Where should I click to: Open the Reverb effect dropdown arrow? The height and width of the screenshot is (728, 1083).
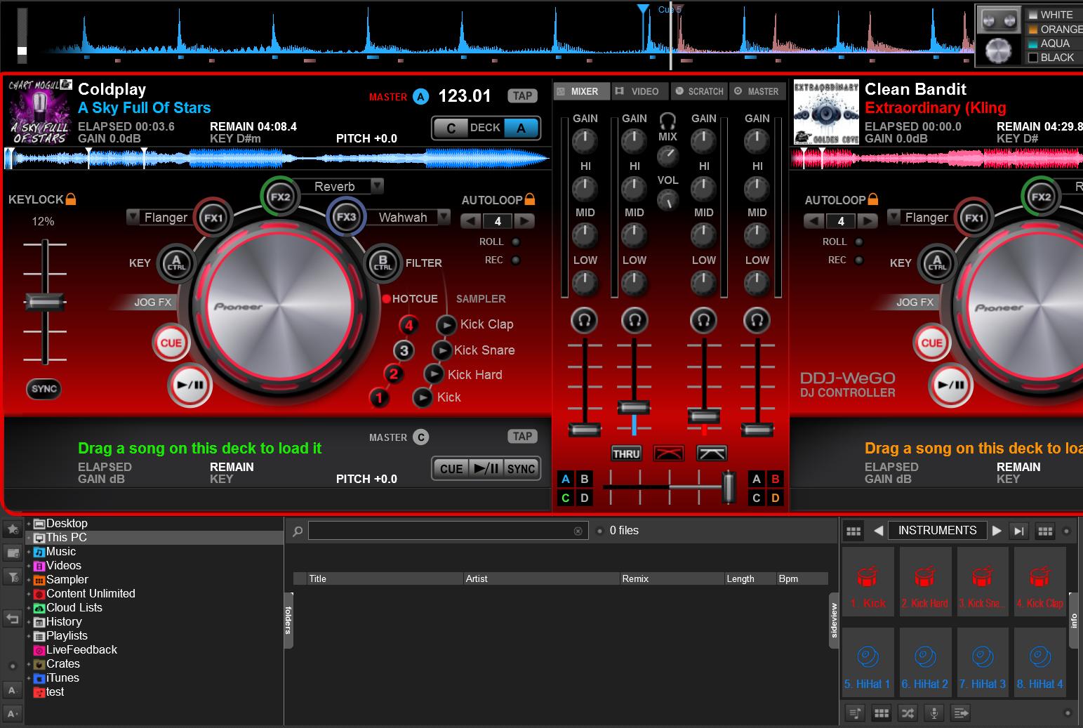point(378,185)
